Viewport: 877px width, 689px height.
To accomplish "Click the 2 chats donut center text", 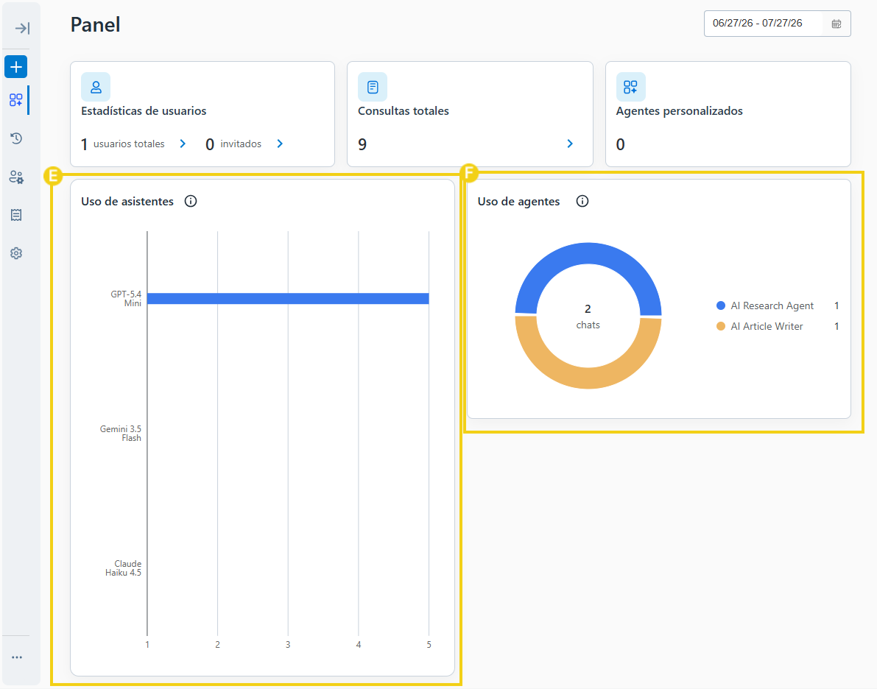I will click(588, 317).
